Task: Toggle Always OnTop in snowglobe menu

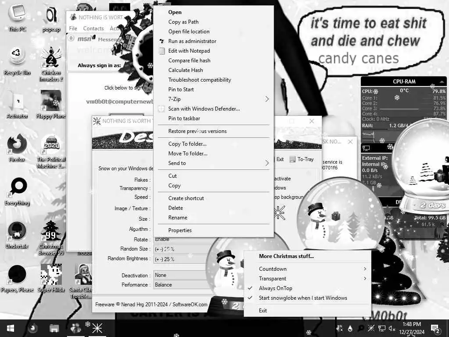Action: pyautogui.click(x=307, y=288)
